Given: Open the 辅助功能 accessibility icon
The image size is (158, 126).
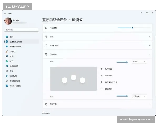Looking at the screenshot, I should point(7,76).
